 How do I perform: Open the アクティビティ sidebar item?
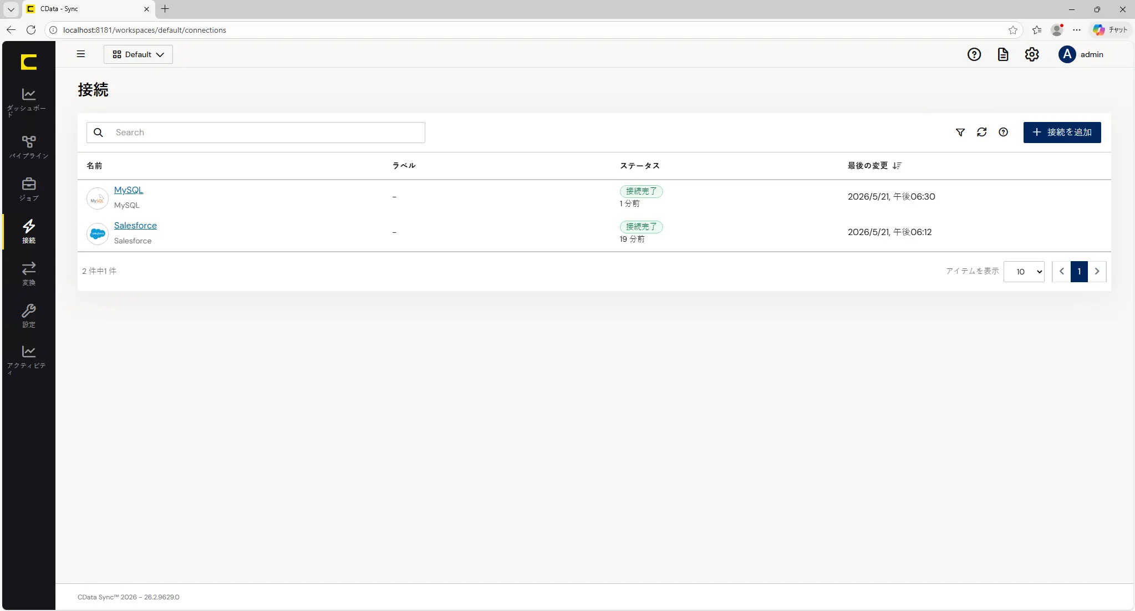[28, 360]
